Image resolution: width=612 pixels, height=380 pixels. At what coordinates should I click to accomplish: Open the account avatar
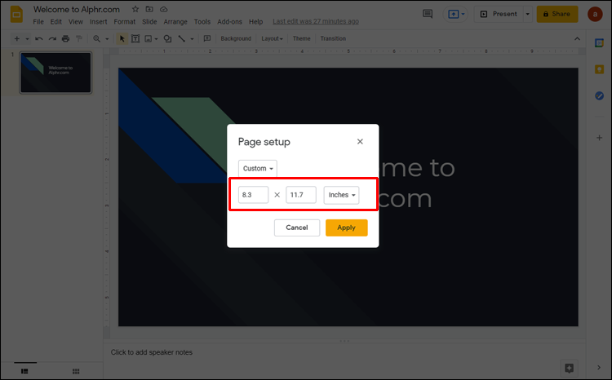595,14
